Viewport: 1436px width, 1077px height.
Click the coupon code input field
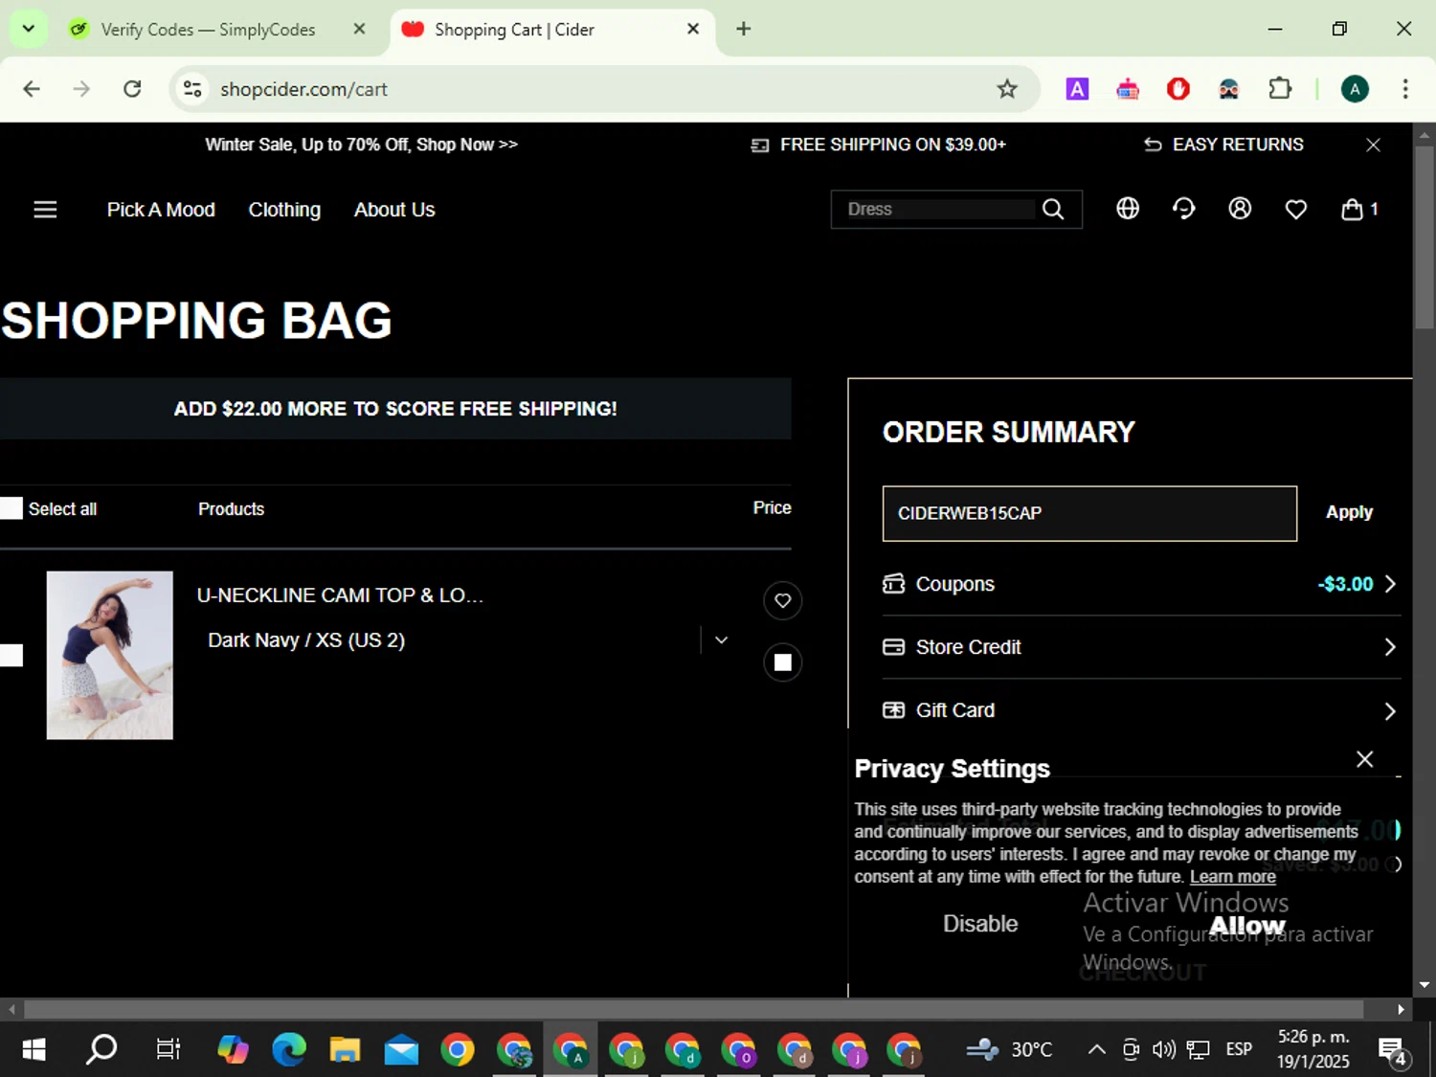(1089, 513)
